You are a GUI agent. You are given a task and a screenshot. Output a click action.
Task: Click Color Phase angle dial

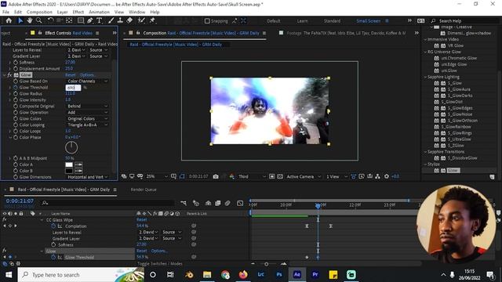71,147
